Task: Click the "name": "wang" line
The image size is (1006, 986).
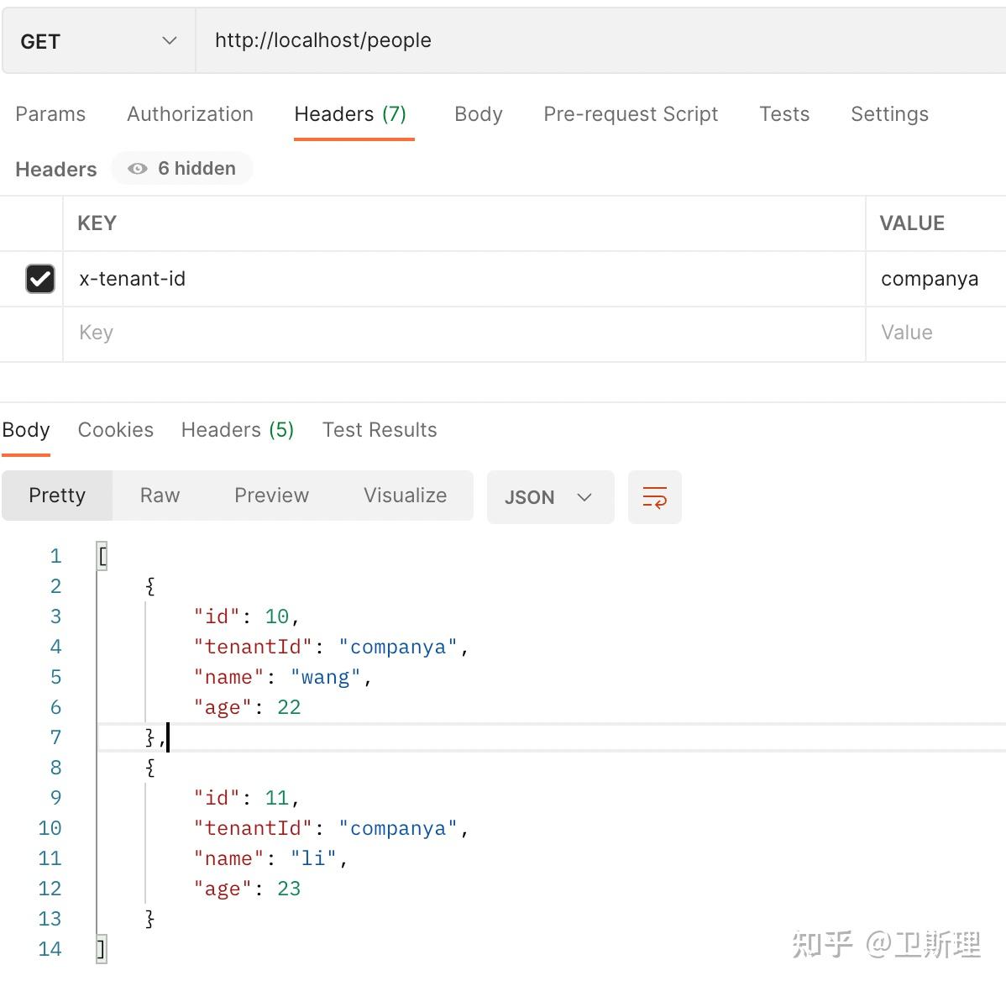Action: [282, 678]
